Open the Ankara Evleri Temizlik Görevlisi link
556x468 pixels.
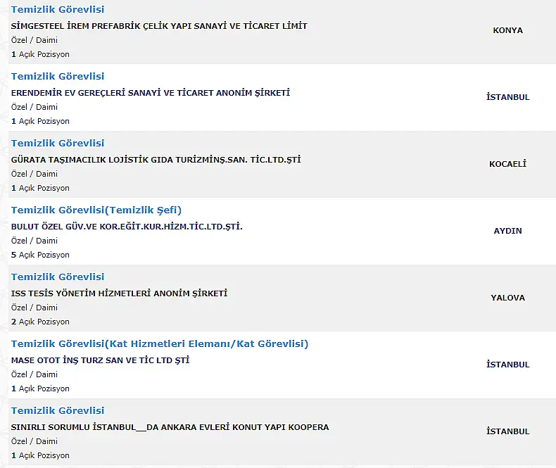pyautogui.click(x=58, y=410)
